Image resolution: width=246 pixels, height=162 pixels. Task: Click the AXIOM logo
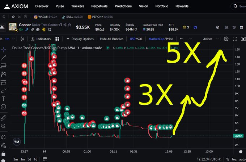[x=16, y=6]
